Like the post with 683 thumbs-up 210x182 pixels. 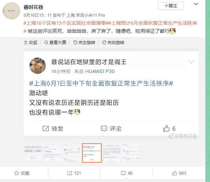(x=174, y=173)
